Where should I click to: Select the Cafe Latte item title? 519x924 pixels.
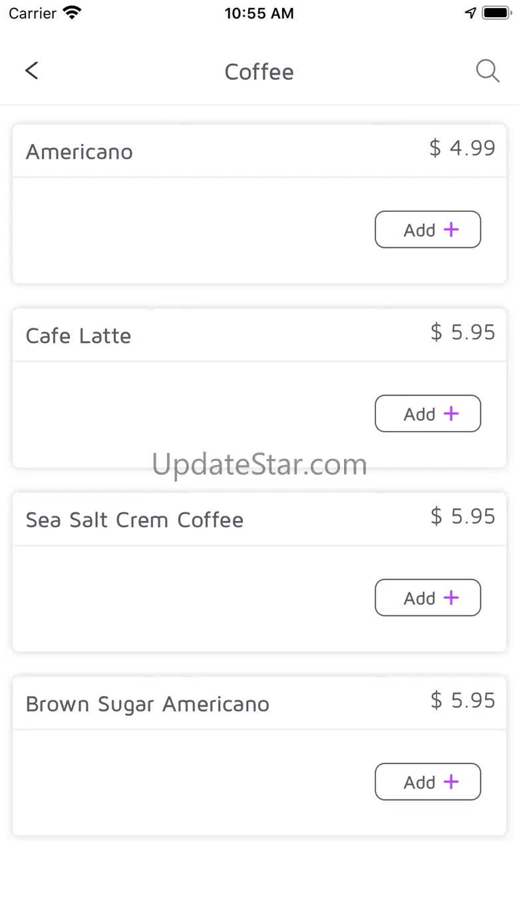(x=79, y=336)
